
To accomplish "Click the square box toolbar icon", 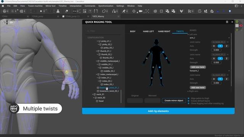I will pyautogui.click(x=161, y=11).
